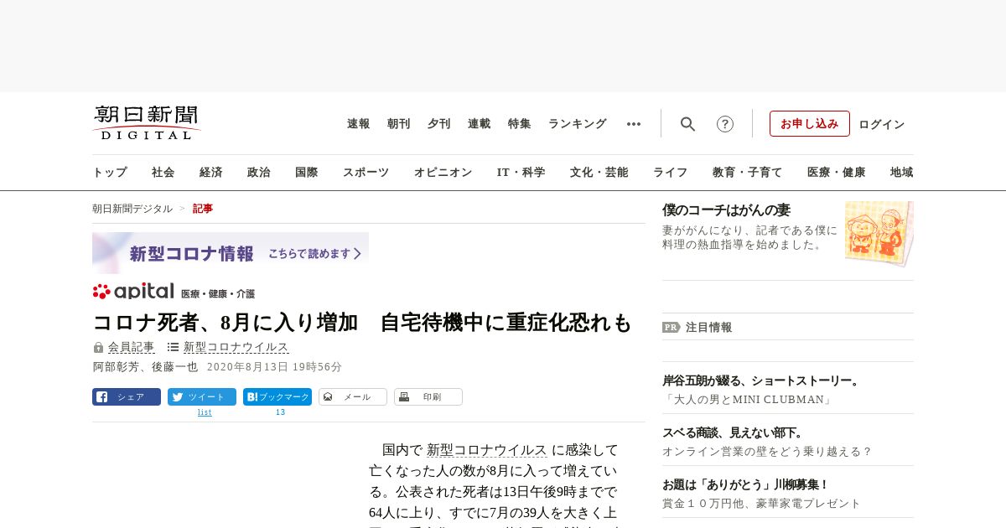Viewport: 1006px width, 528px height.
Task: Go to 国際 section tab
Action: coord(307,173)
